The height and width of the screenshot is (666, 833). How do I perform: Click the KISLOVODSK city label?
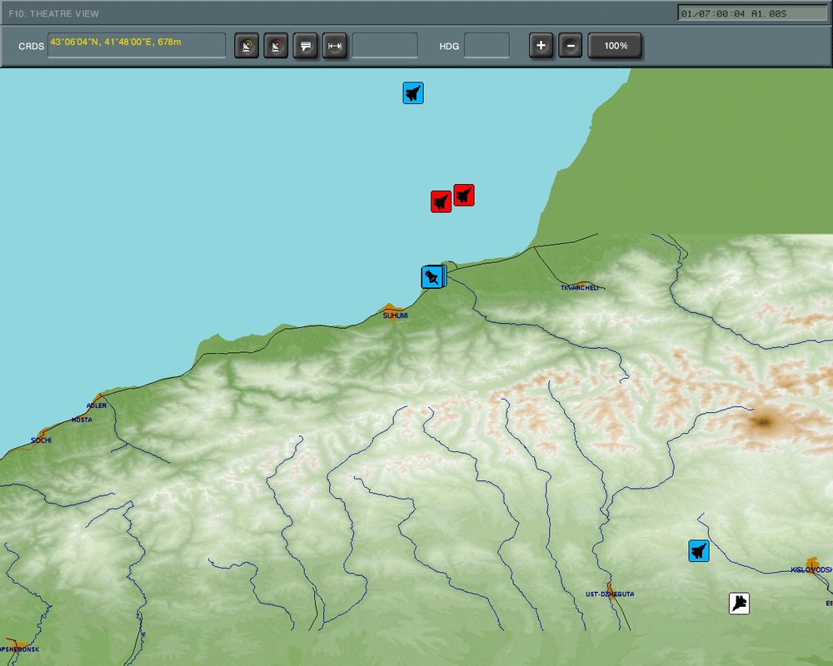[x=811, y=570]
